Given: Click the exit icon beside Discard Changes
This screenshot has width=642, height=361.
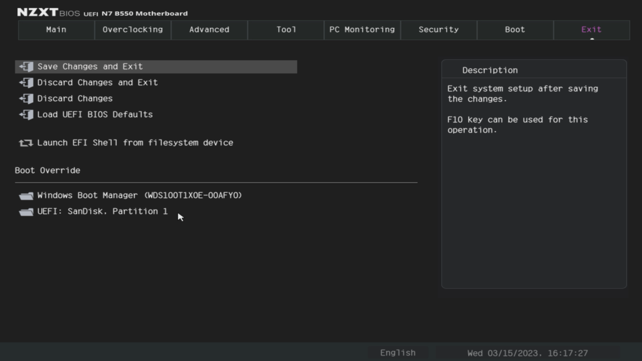Looking at the screenshot, I should pos(26,99).
